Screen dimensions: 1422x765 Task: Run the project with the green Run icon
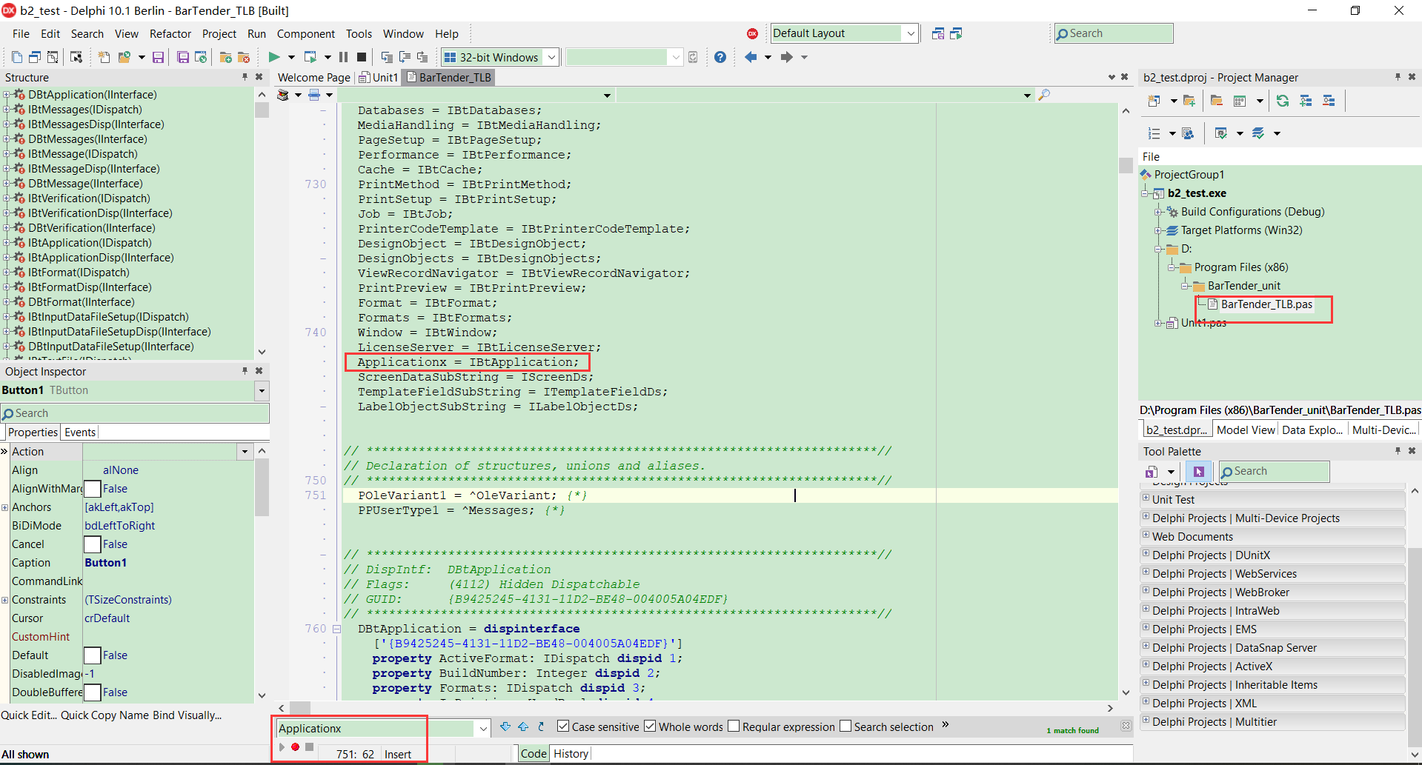[x=275, y=56]
